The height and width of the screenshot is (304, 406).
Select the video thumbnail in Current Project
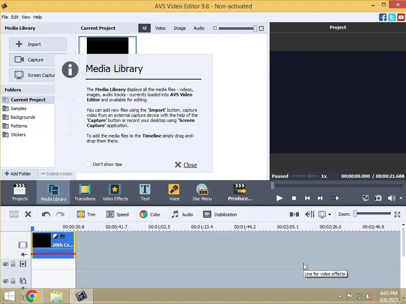(107, 46)
